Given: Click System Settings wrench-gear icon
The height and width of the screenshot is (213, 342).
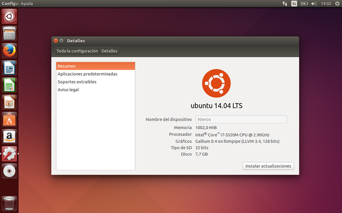Looking at the screenshot, I should [9, 154].
